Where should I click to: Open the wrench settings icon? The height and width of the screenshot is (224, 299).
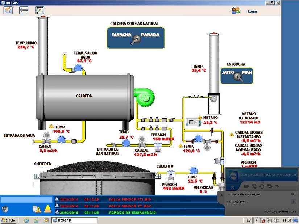tap(24, 10)
